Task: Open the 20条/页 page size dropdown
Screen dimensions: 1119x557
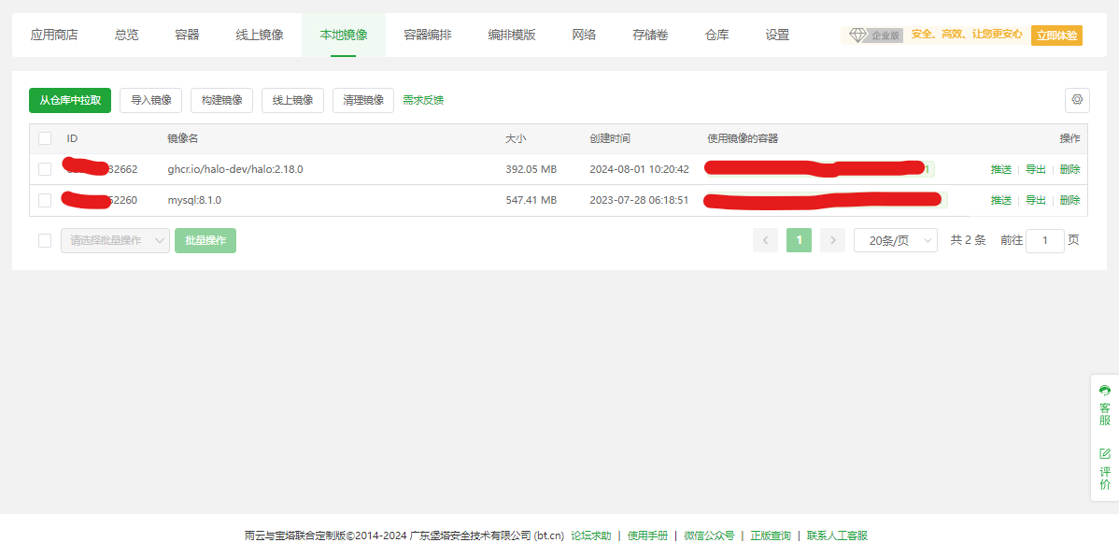Action: click(894, 240)
